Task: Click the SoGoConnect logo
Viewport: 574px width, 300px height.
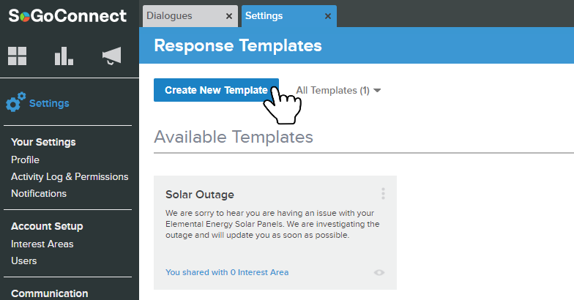Action: coord(67,16)
